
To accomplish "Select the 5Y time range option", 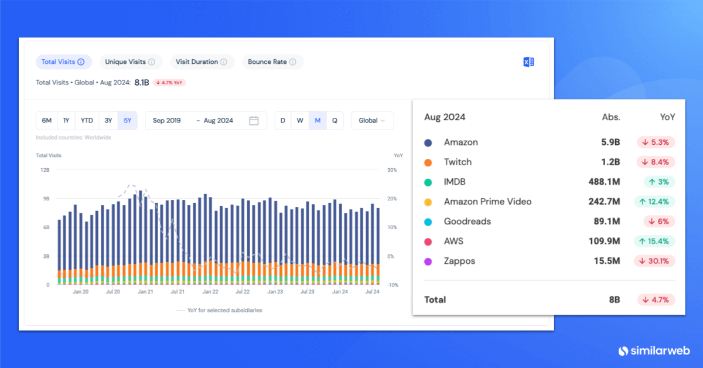I will pyautogui.click(x=128, y=120).
